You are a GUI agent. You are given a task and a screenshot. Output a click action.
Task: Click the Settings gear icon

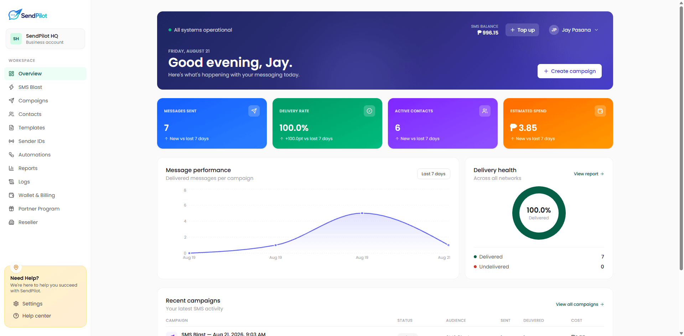point(16,304)
